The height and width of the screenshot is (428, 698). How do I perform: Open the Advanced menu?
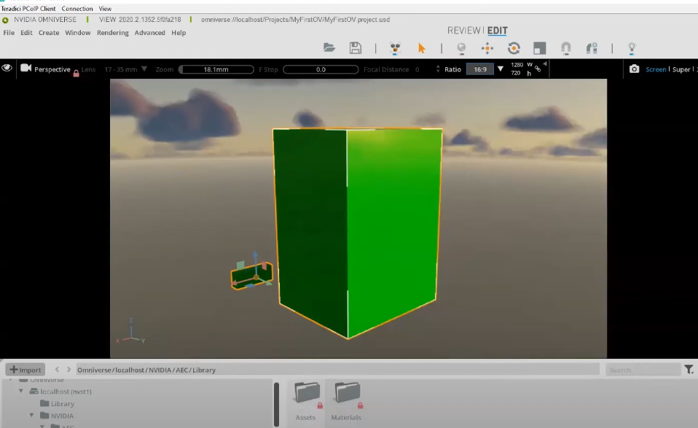click(x=149, y=33)
